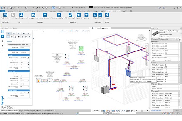182x121 pixels.
Task: Close the verwarmingsysteem view tab
Action: (109, 28)
